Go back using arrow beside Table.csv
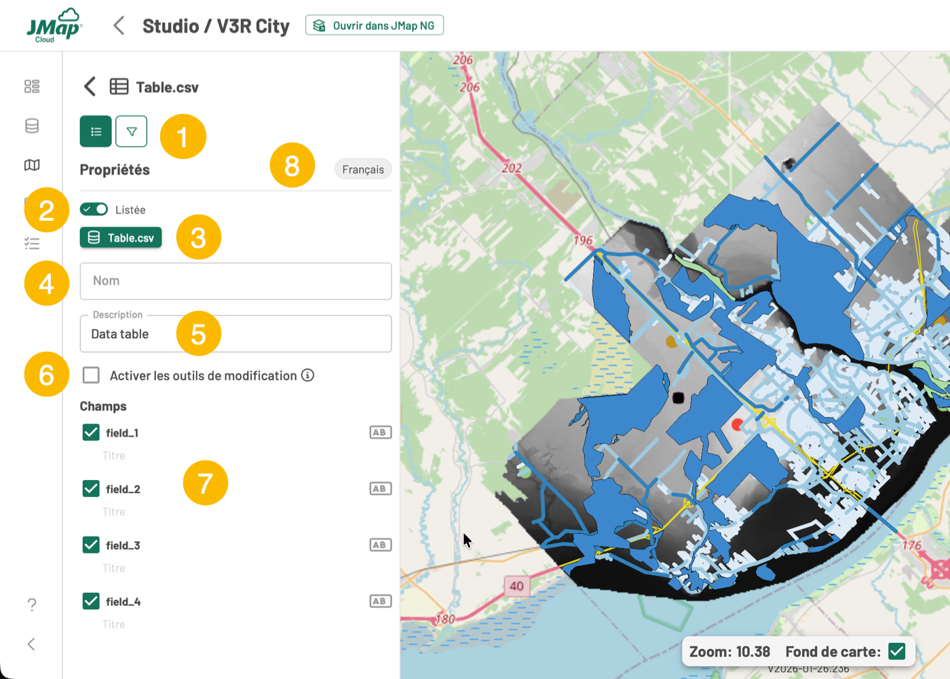 click(x=90, y=87)
